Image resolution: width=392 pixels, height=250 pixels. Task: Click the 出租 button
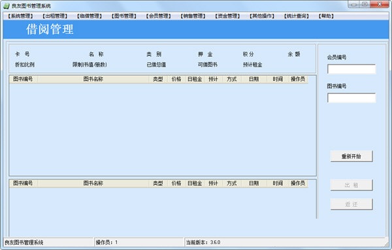(x=351, y=185)
